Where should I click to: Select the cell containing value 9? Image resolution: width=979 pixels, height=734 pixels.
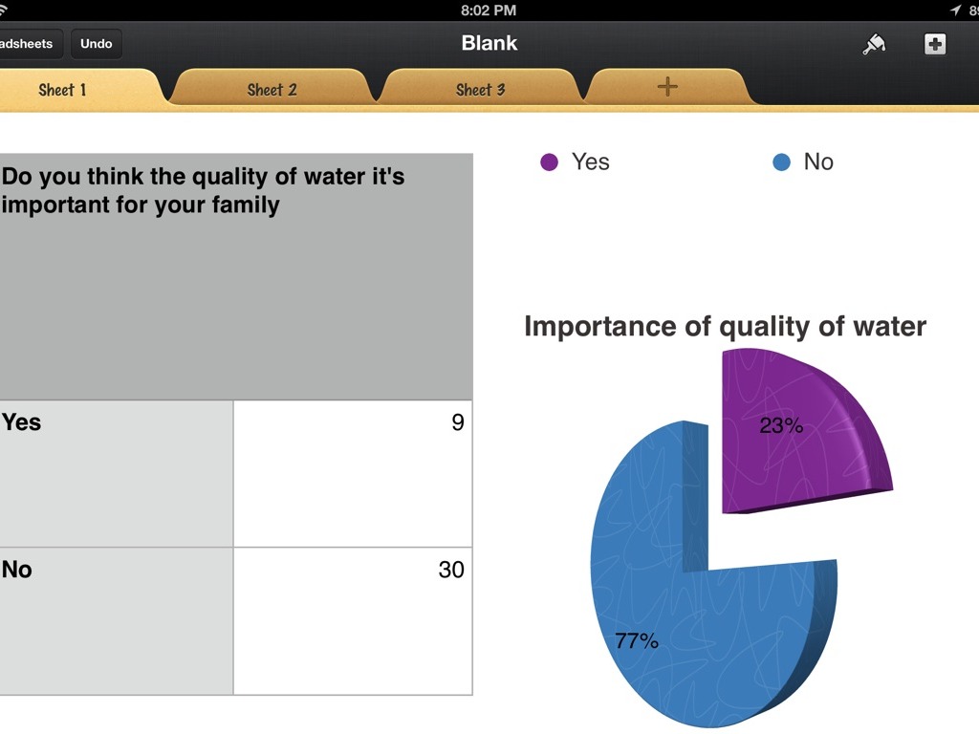click(353, 473)
